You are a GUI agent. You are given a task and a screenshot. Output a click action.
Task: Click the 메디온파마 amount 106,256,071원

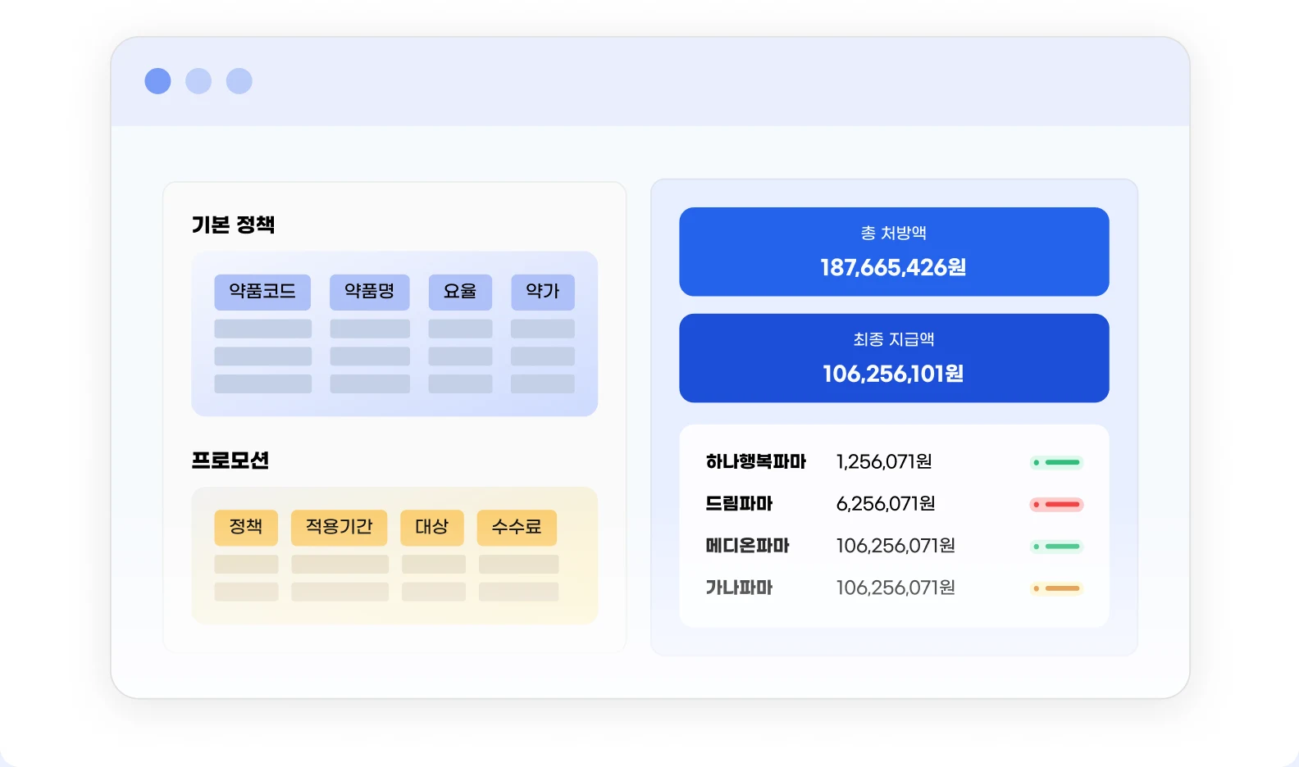point(896,546)
